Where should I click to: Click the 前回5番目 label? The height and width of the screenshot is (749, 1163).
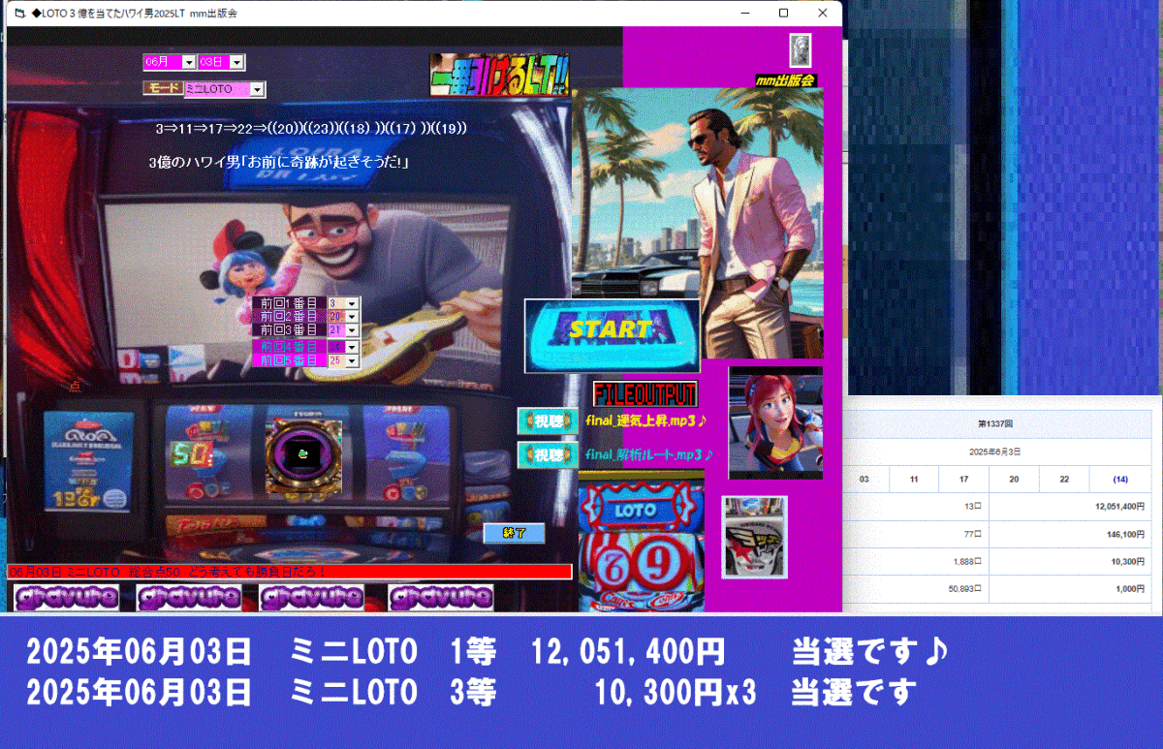(x=289, y=360)
